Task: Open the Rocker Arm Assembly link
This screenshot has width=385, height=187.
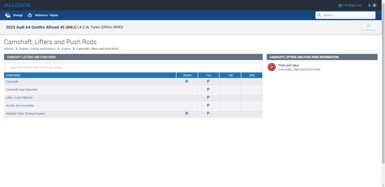Action: point(20,106)
